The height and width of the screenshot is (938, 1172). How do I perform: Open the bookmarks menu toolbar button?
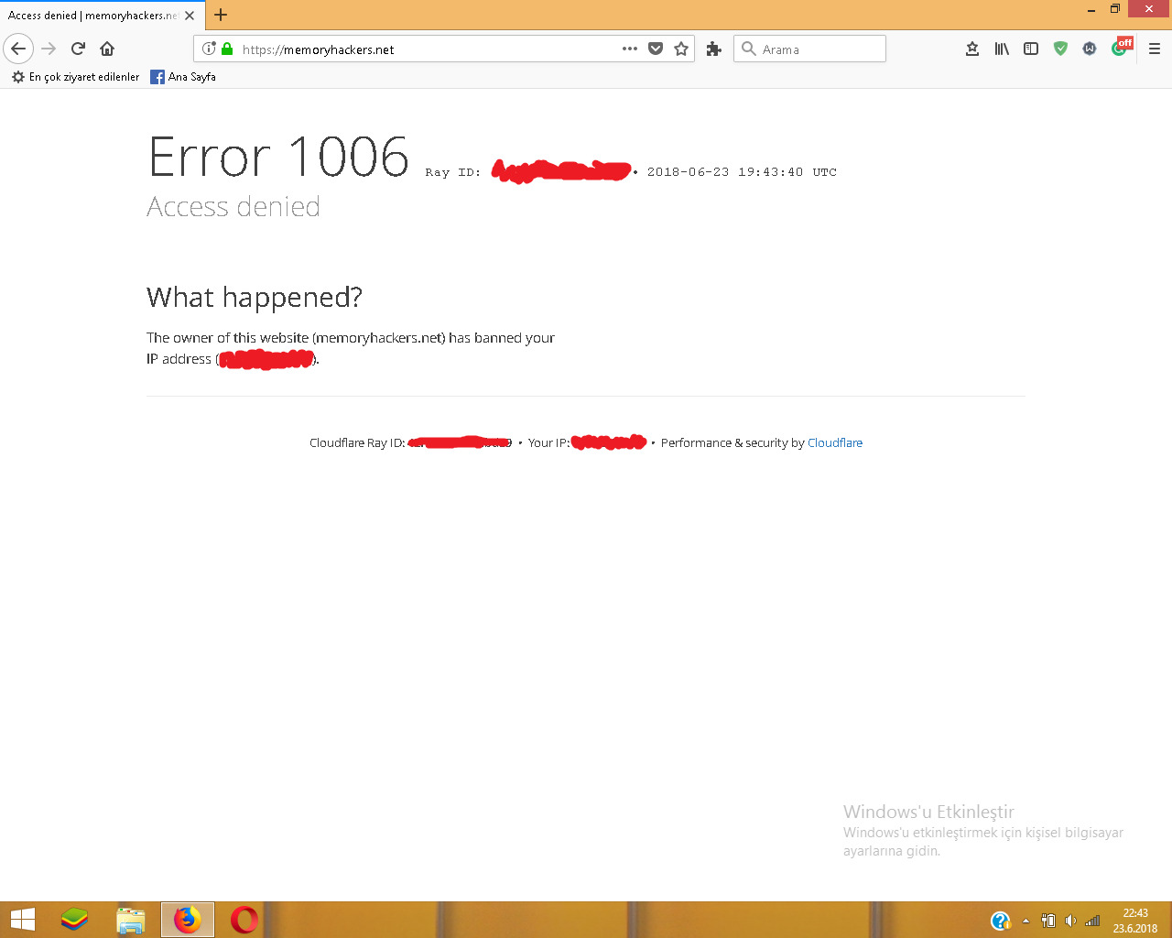pyautogui.click(x=972, y=49)
